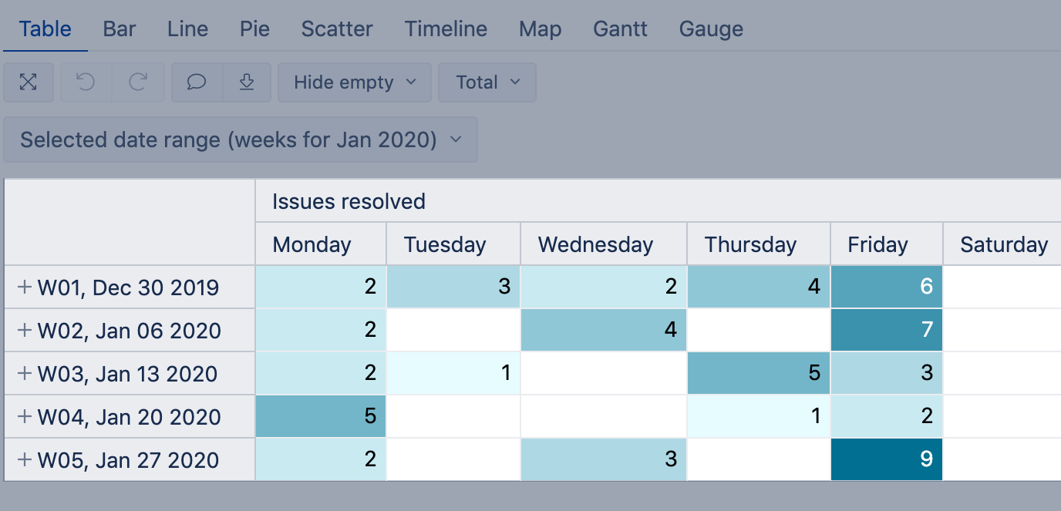Expand the W03, Jan 13 2020 row
The height and width of the screenshot is (511, 1061).
coord(25,374)
